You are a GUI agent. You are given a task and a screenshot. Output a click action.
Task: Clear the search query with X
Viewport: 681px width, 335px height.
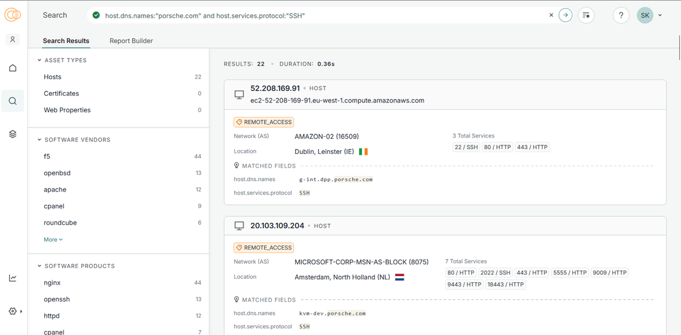[551, 15]
